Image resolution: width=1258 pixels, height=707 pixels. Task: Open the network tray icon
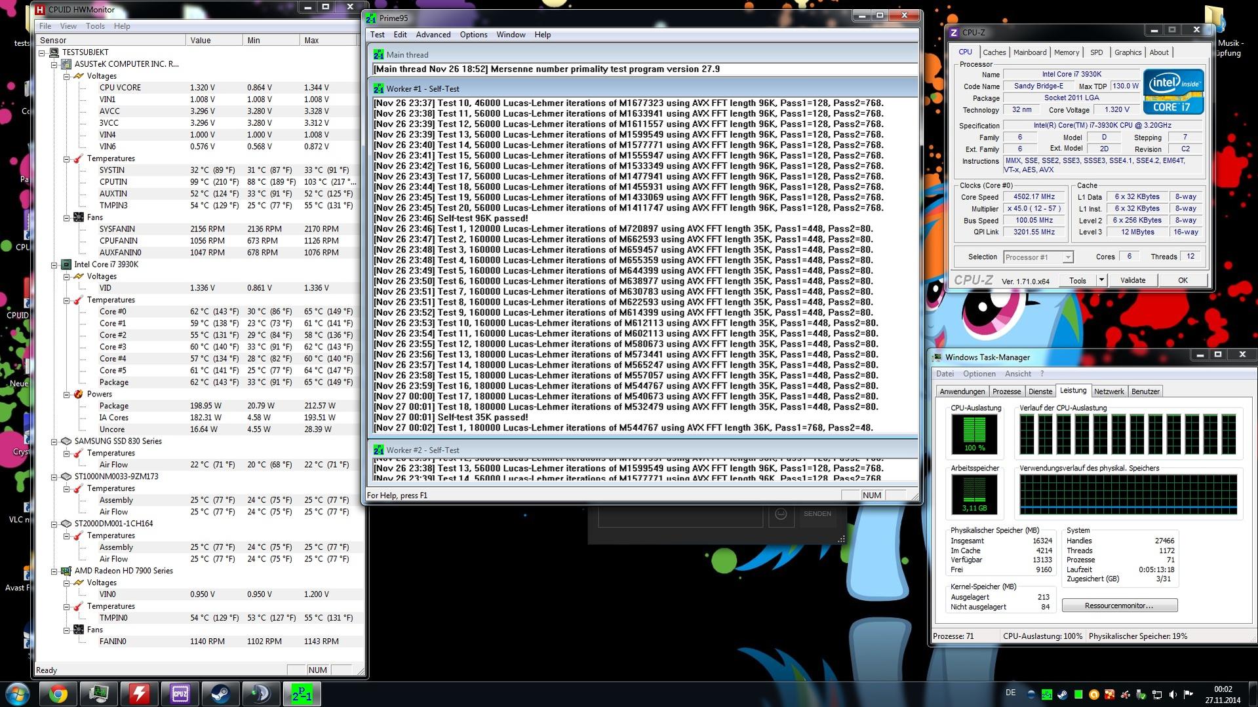pos(1157,695)
